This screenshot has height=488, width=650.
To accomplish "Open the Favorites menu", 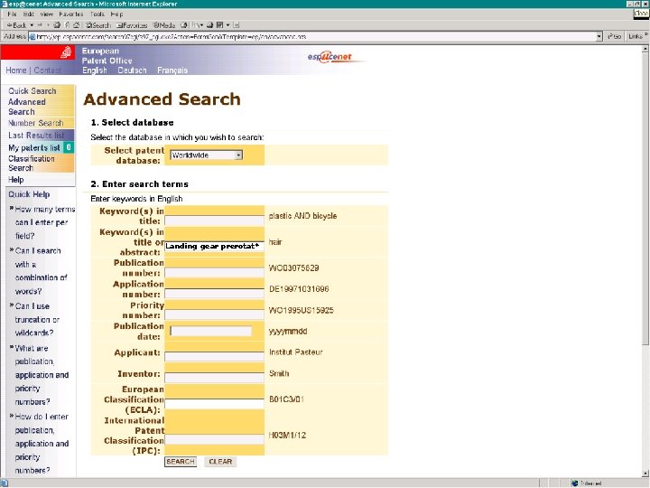I will (71, 14).
